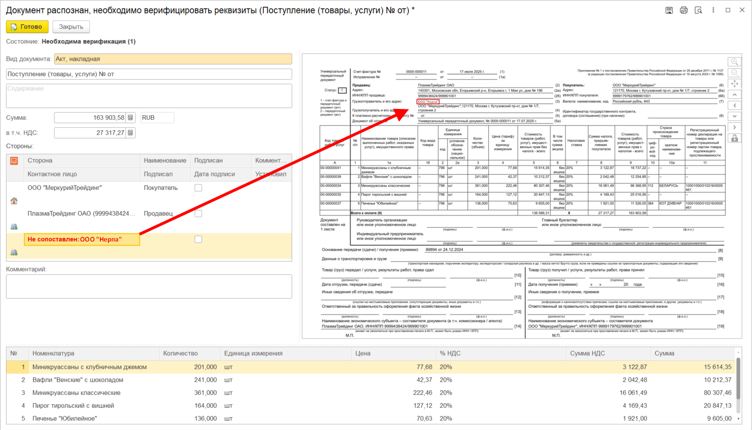The height and width of the screenshot is (430, 752).
Task: Select row Вафли "Венские" с шоколадом
Action: 371,380
